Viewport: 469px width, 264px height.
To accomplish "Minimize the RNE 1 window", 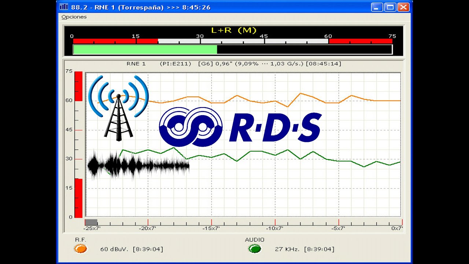I will [x=377, y=7].
